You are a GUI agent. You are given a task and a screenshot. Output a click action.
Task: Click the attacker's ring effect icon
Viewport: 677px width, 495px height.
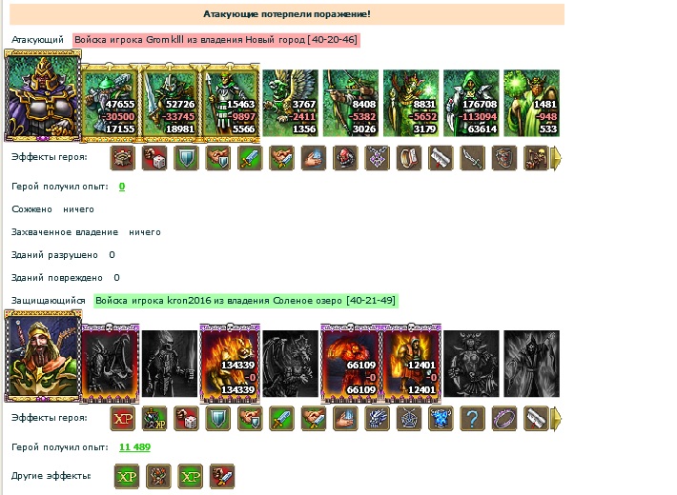pyautogui.click(x=409, y=158)
